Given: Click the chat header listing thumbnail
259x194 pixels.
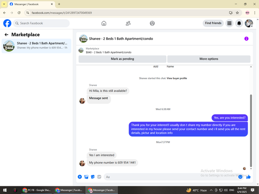Looking at the screenshot, I should click(x=83, y=39).
